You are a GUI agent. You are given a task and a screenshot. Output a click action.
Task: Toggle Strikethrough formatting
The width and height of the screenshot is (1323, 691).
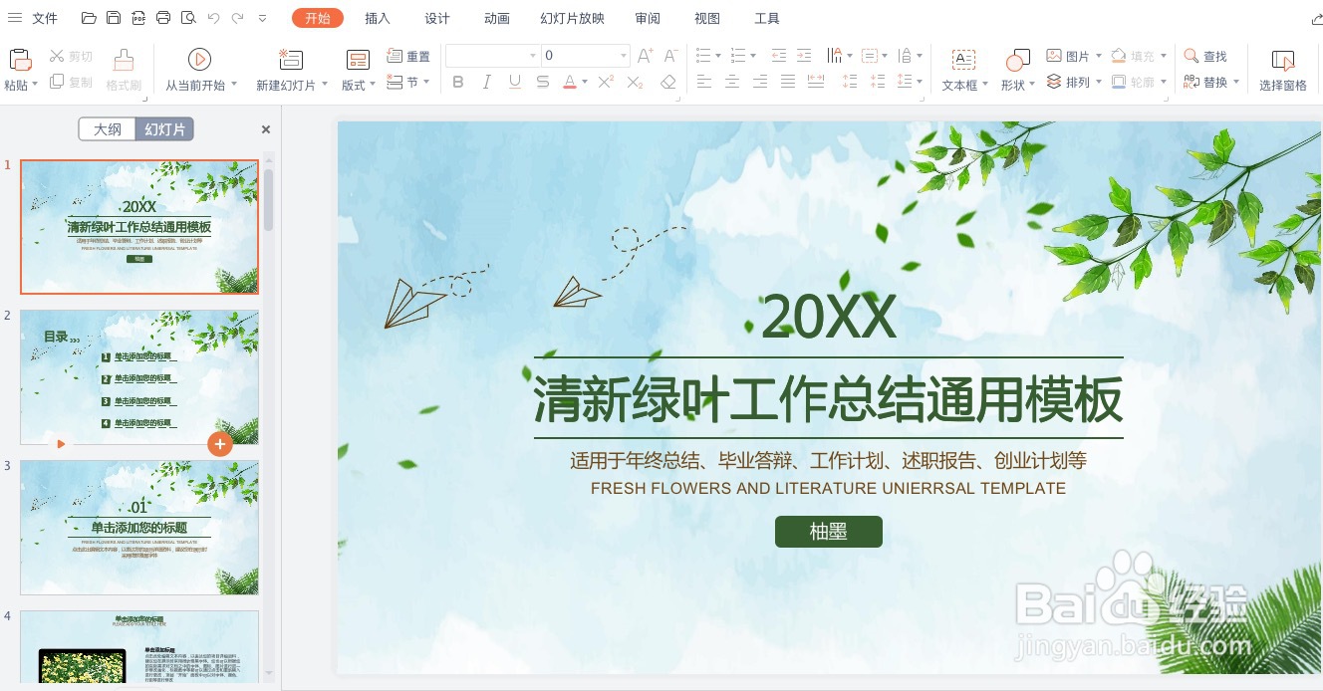[x=542, y=82]
